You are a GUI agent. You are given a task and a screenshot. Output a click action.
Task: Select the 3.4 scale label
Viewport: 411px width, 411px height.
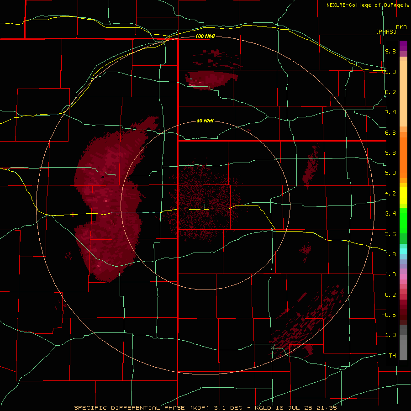(x=390, y=214)
